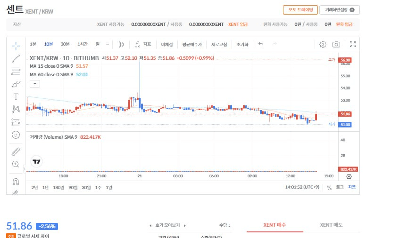Click the high price label 56.30
The width and height of the screenshot is (399, 238).
click(x=345, y=60)
